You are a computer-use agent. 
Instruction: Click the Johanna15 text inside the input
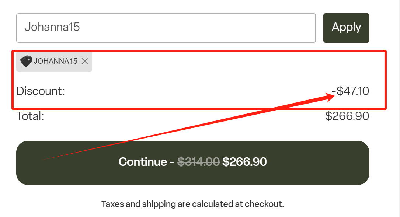point(52,27)
